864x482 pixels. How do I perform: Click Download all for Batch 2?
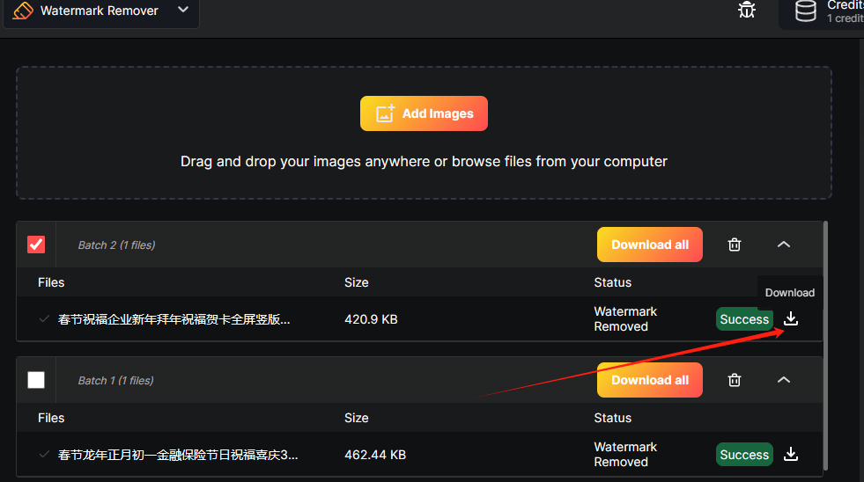[x=650, y=245]
